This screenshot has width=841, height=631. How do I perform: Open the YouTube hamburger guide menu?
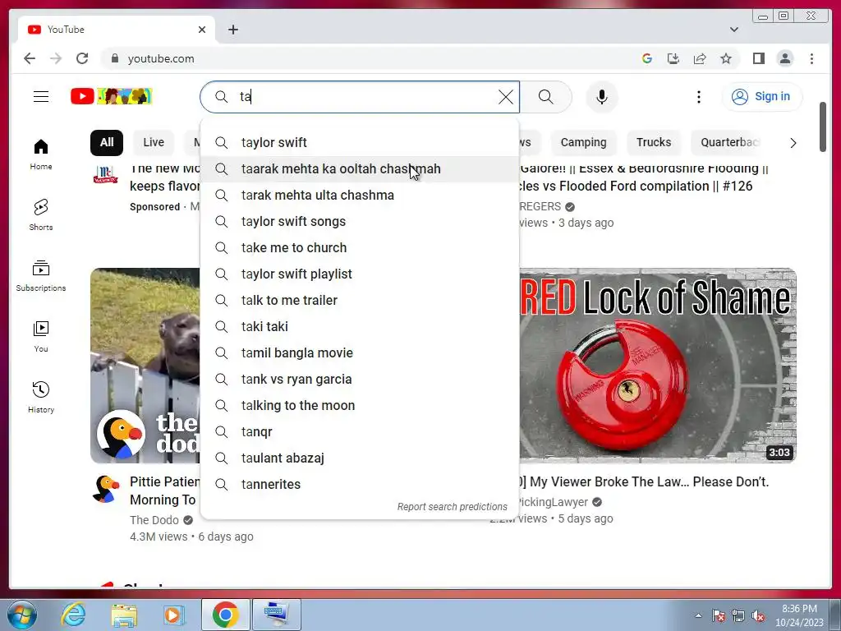click(41, 97)
